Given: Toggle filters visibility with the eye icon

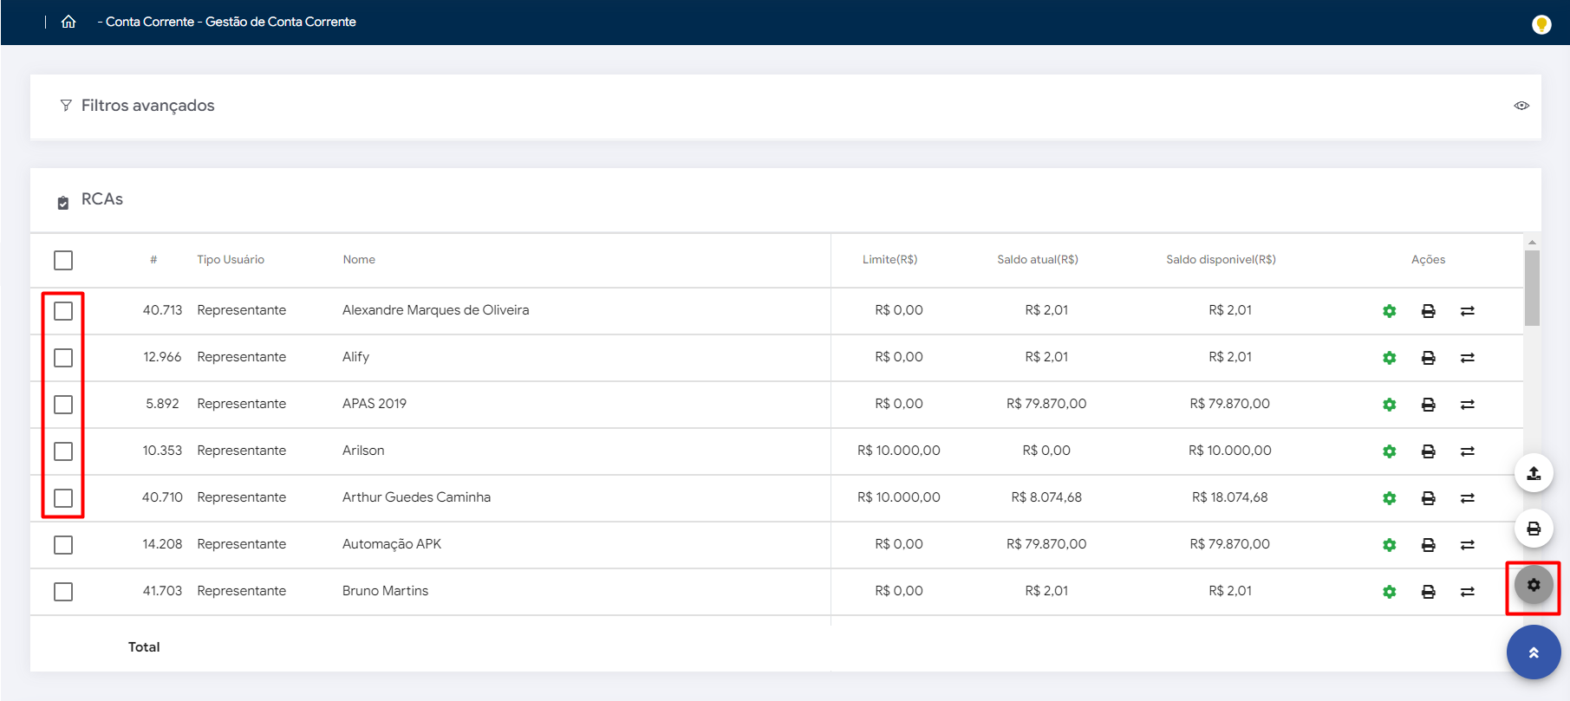Looking at the screenshot, I should [1521, 106].
